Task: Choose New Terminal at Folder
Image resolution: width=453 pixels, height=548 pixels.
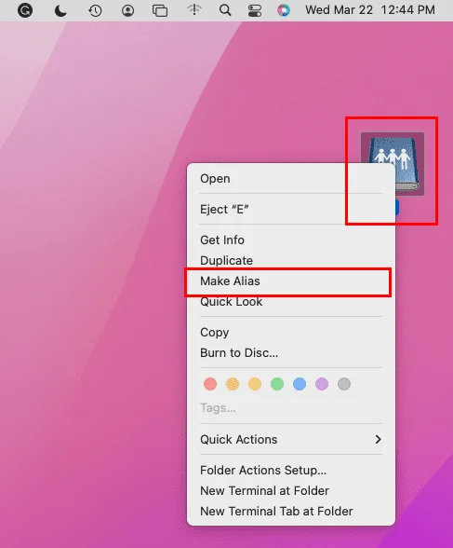Action: (x=291, y=490)
